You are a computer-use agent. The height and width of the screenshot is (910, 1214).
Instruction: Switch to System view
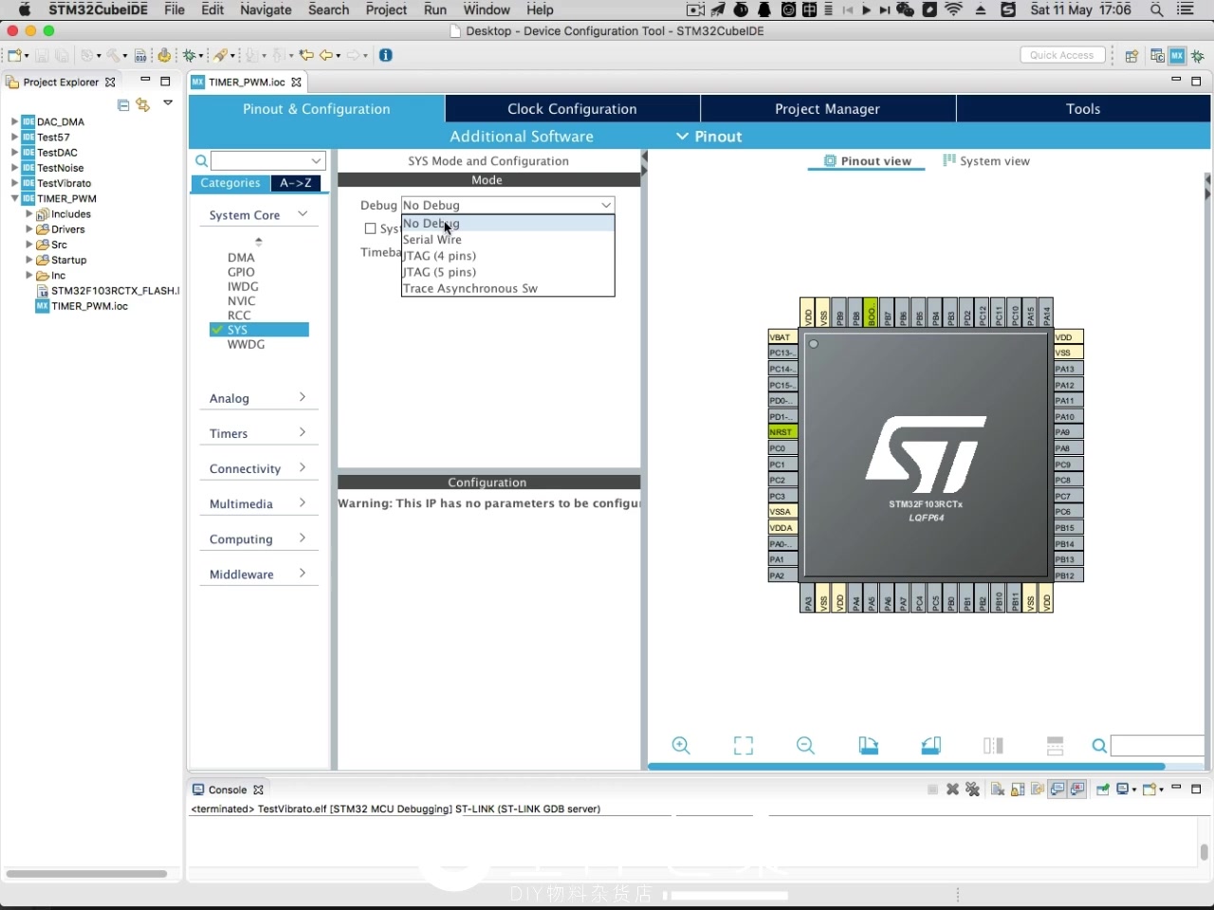click(986, 161)
